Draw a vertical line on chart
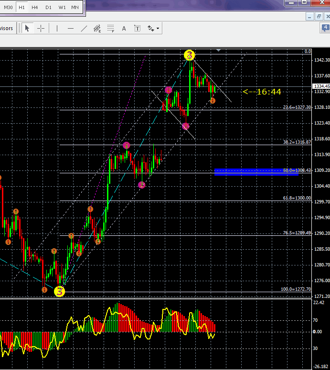Screen dimensions: 330x370 (57, 29)
